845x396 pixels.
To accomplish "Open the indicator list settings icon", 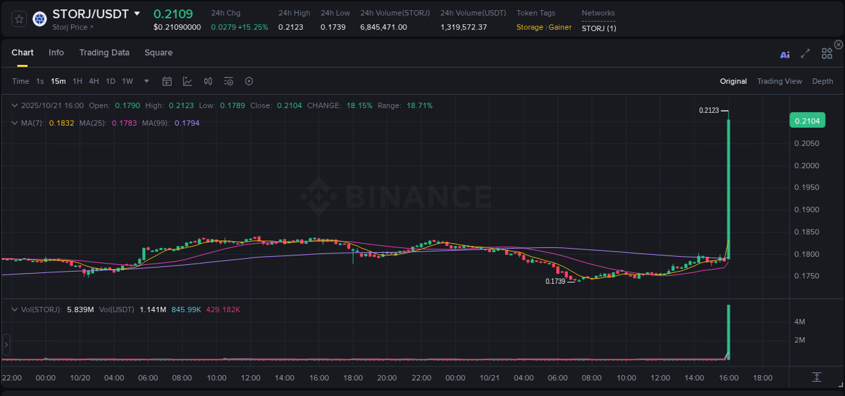I will (x=228, y=80).
